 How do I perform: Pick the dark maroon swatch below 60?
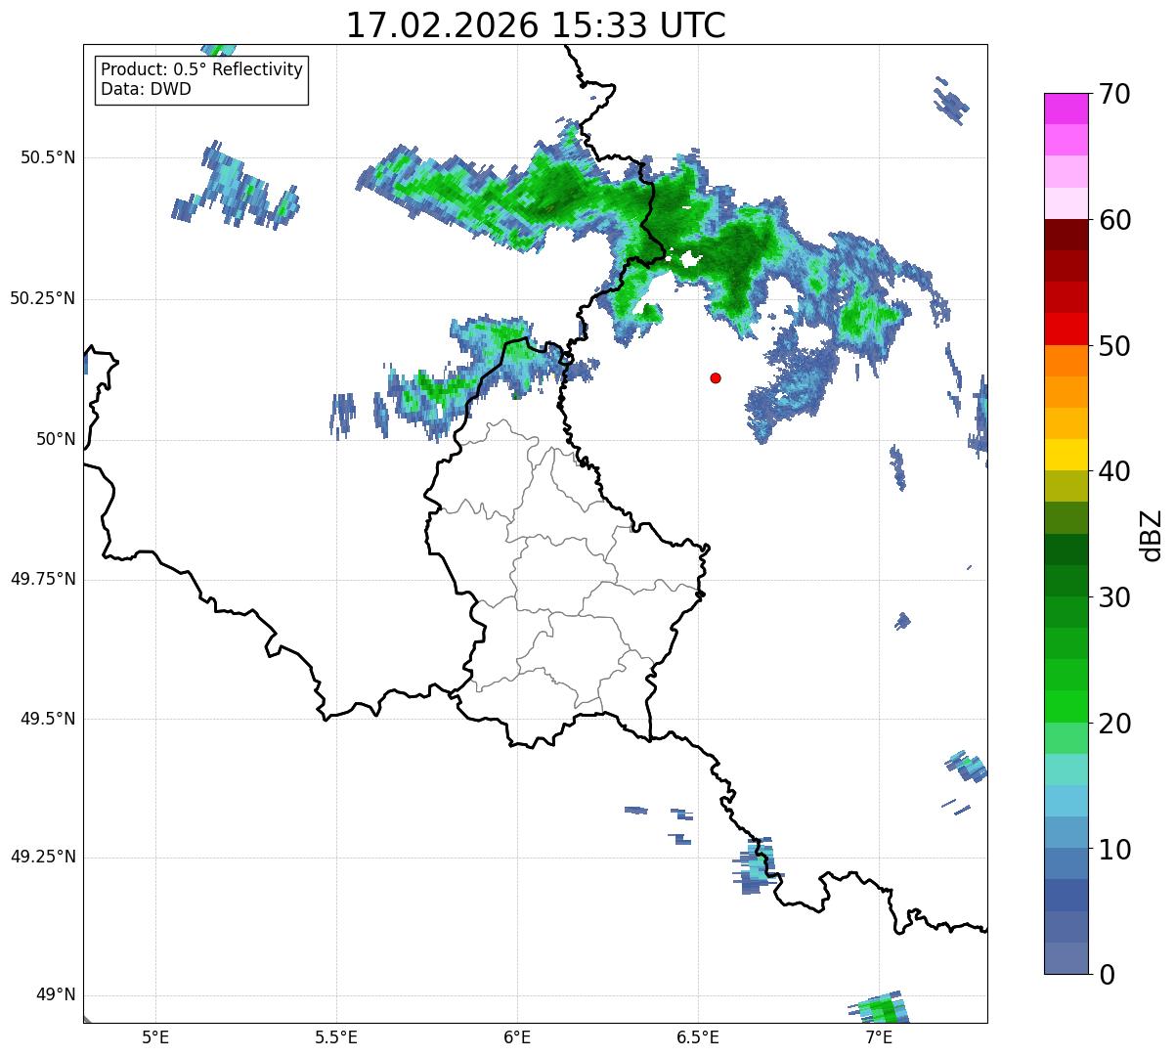pyautogui.click(x=1066, y=235)
